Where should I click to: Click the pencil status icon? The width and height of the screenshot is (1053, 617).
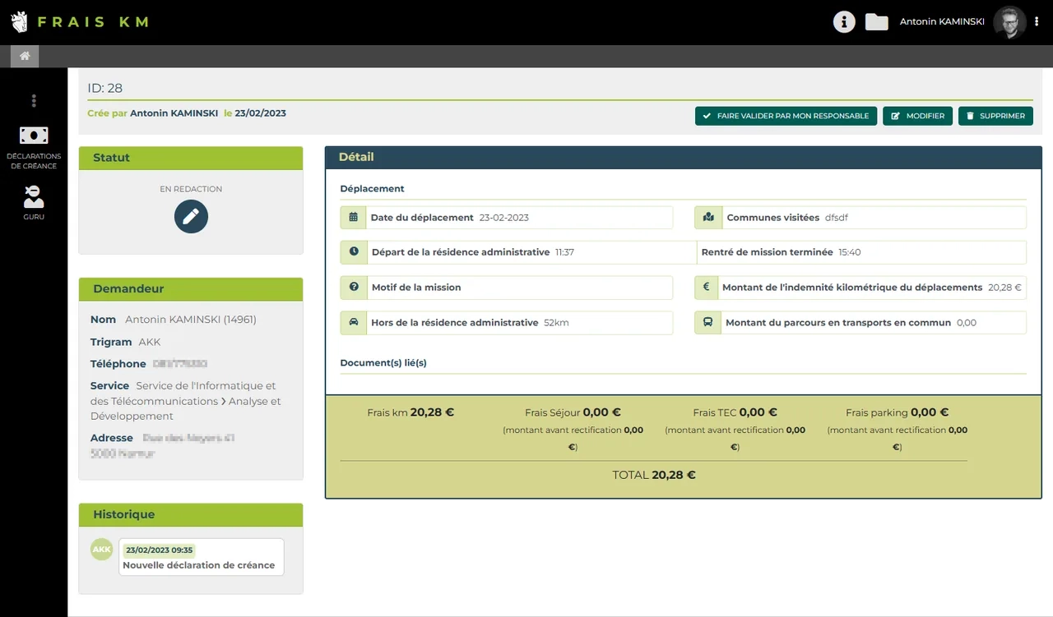coord(191,216)
